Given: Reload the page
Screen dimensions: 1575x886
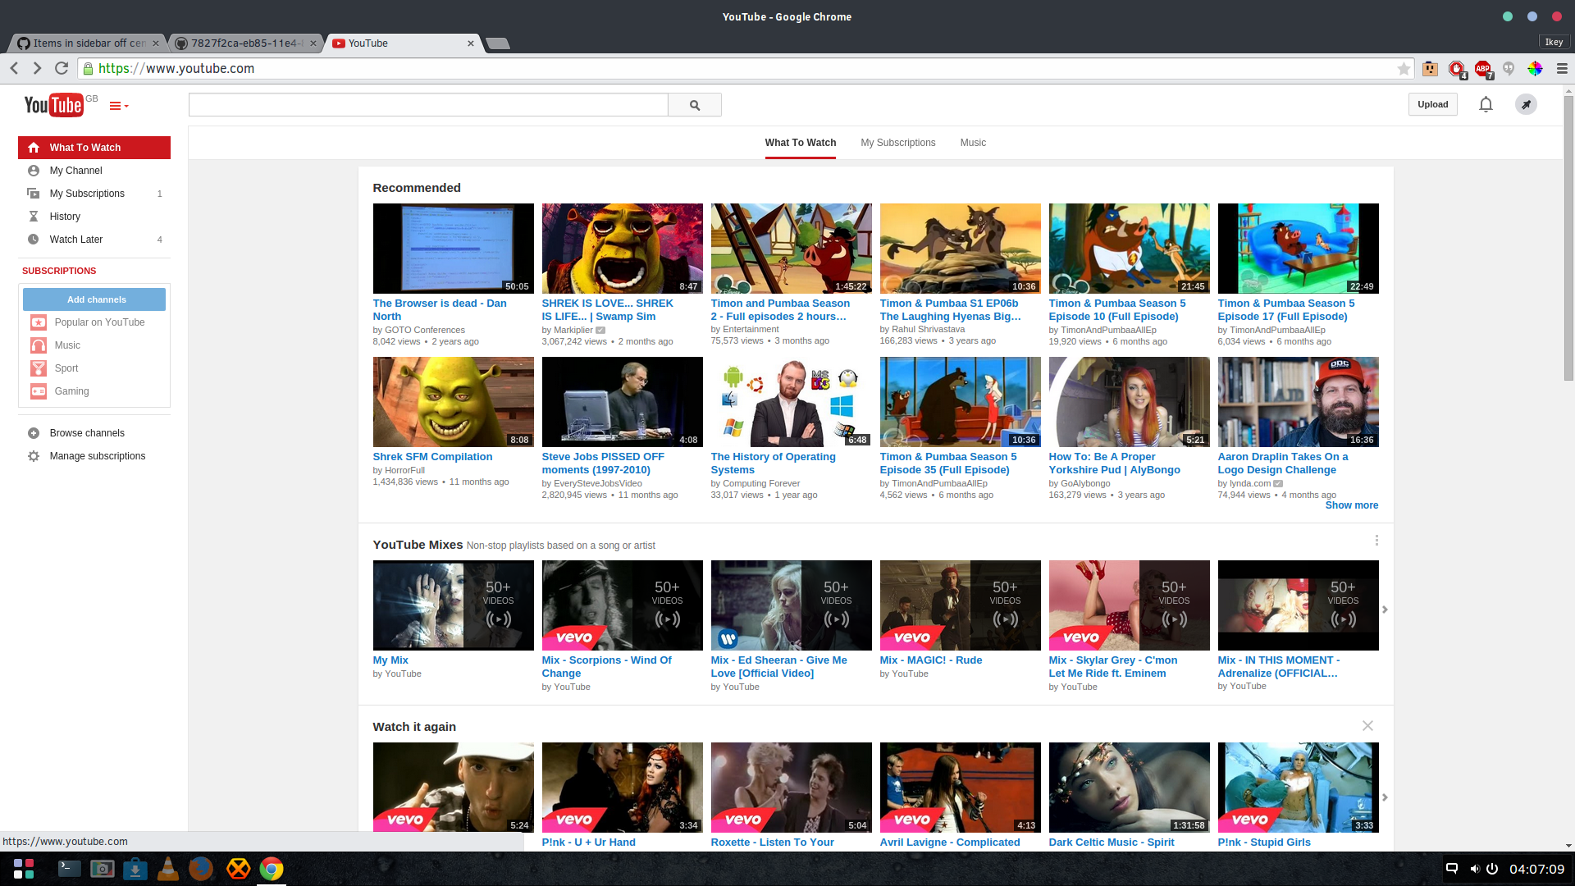Looking at the screenshot, I should click(62, 68).
